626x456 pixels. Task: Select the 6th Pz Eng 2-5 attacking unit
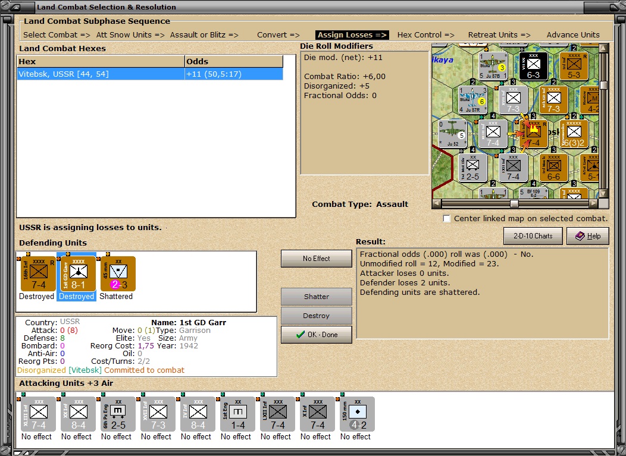[118, 414]
